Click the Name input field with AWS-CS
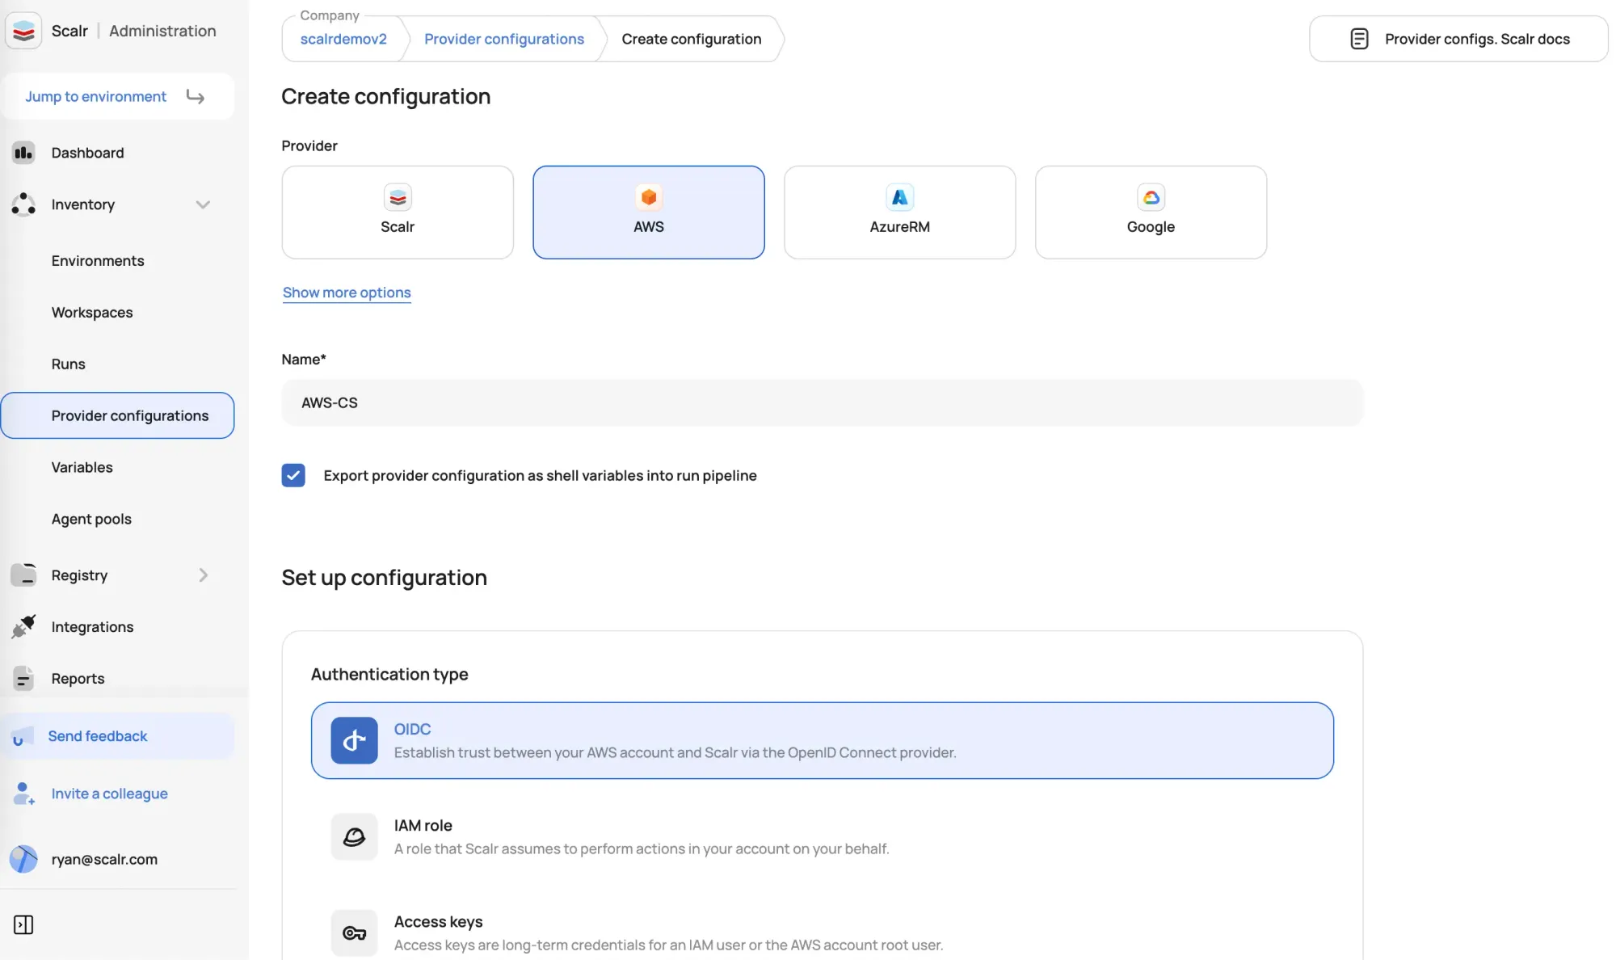The width and height of the screenshot is (1616, 960). [x=822, y=402]
